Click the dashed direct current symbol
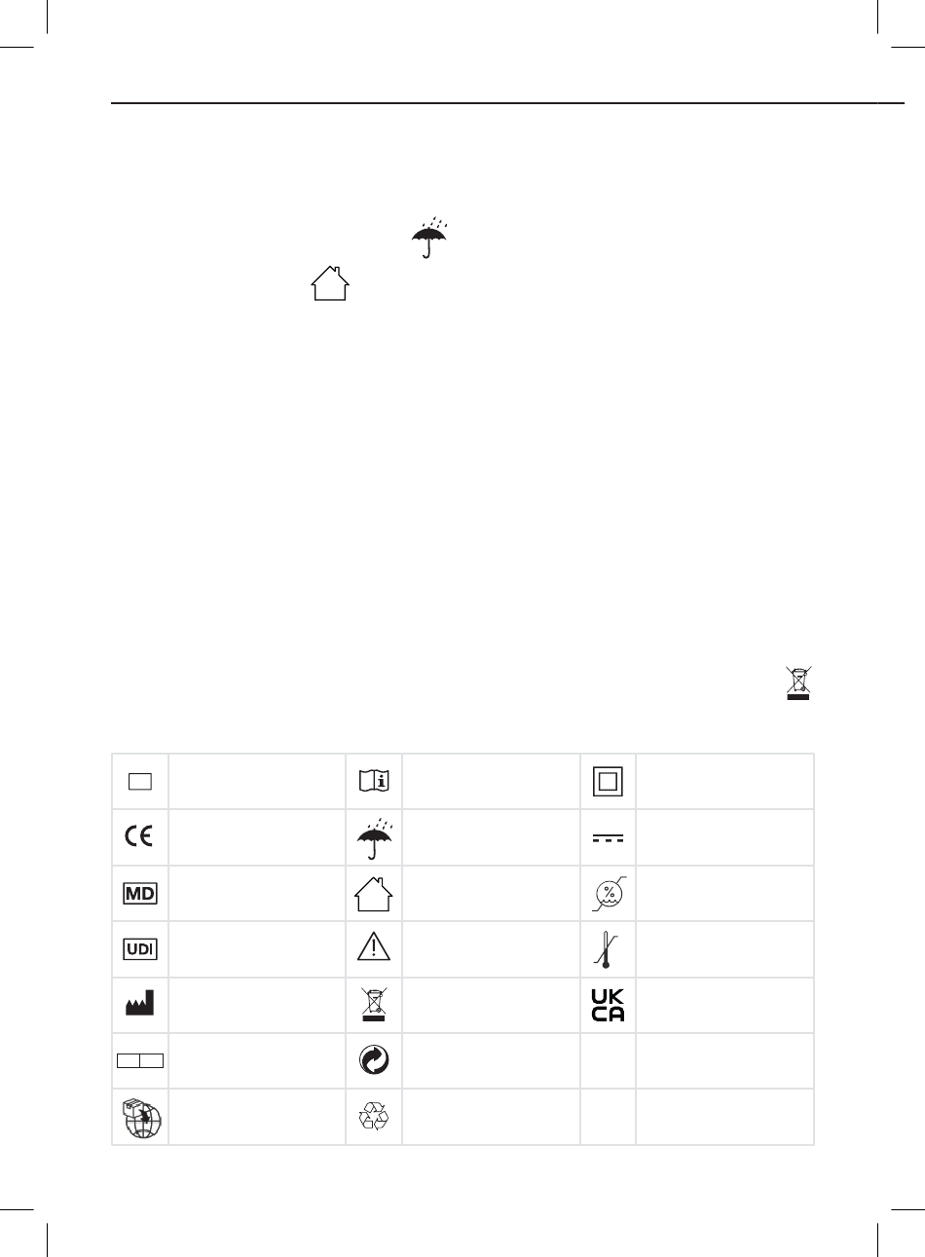 pyautogui.click(x=609, y=838)
